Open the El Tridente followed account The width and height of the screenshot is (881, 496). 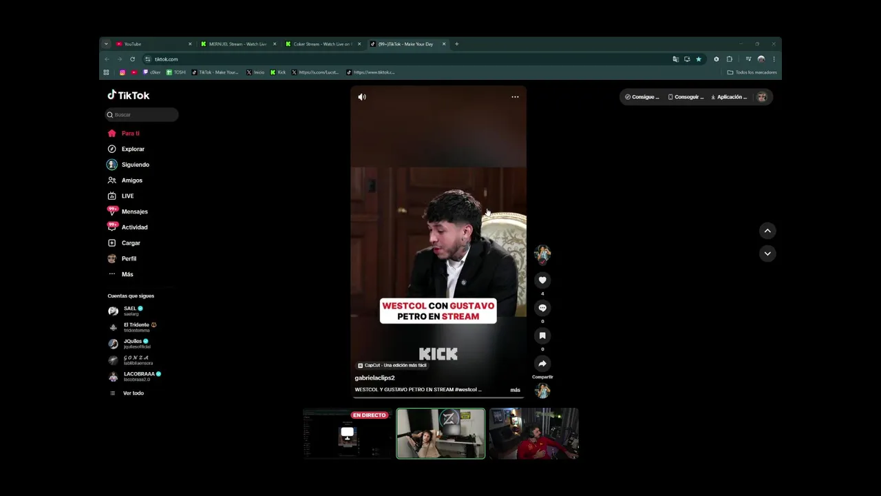[132, 327]
